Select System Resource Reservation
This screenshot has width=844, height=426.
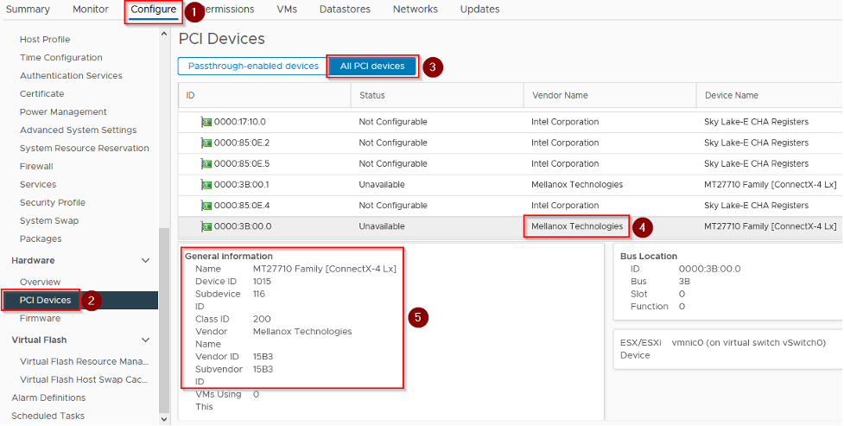[85, 148]
